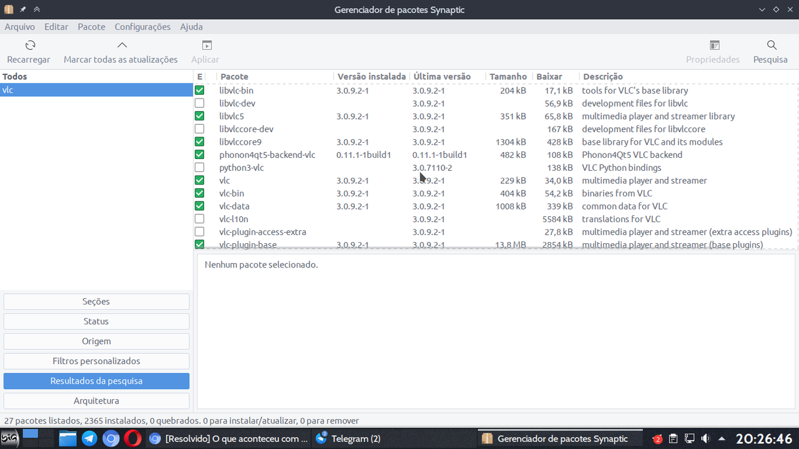
Task: Mark the vlc-plugin-access-extra checkbox
Action: [200, 232]
